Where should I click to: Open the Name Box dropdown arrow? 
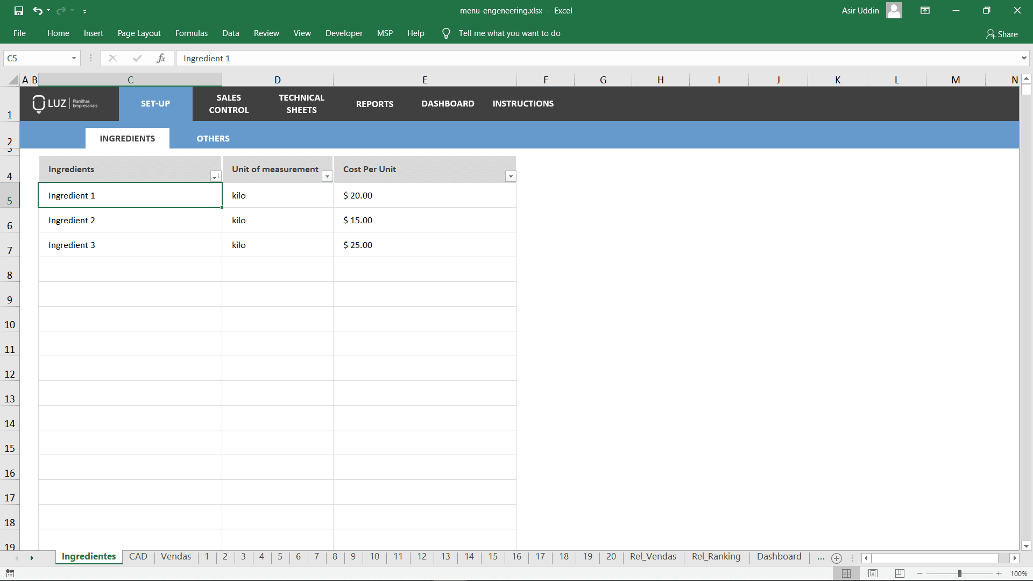click(74, 58)
